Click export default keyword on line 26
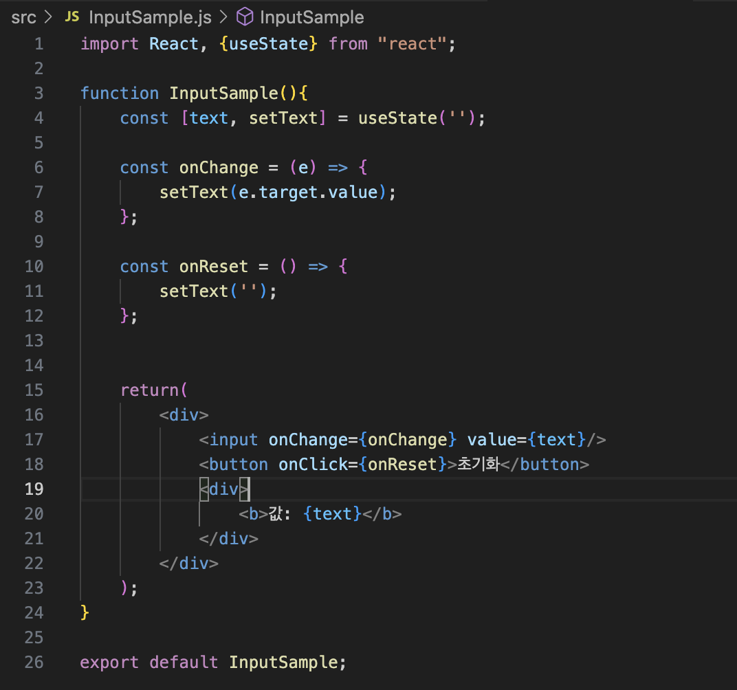Screen dimensions: 737x690 pyautogui.click(x=149, y=663)
